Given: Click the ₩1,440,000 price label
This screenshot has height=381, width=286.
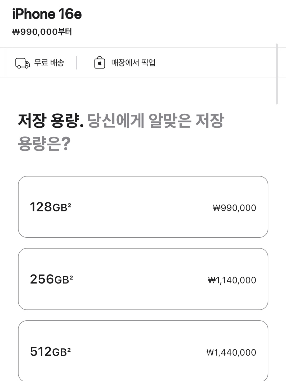Looking at the screenshot, I should click(231, 353).
